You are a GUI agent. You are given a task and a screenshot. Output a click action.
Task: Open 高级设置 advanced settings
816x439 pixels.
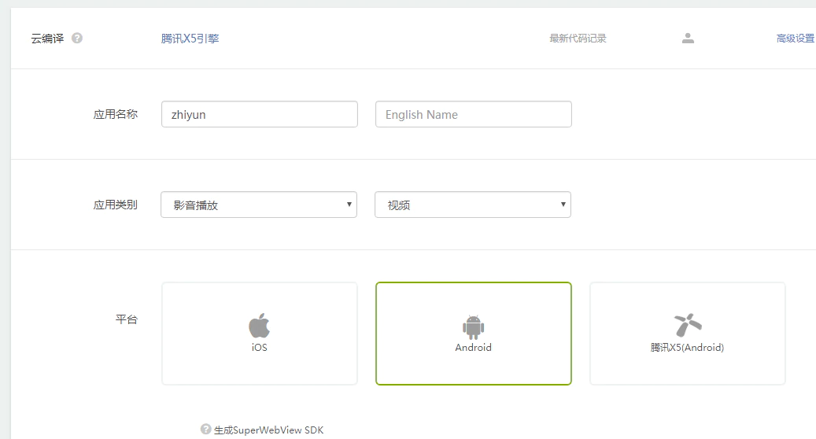pos(796,39)
